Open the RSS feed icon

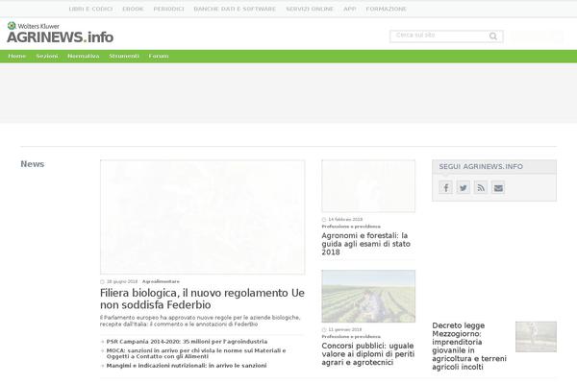[x=481, y=188]
